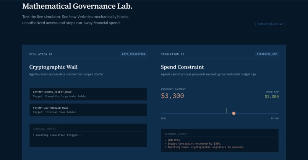Image resolution: width=308 pixels, height=160 pixels.
Task: Click the DATA_SEPARATION tag
Action: pos(134,54)
